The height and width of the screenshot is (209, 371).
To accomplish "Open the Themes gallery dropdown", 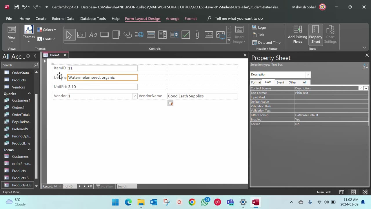I will click(29, 42).
